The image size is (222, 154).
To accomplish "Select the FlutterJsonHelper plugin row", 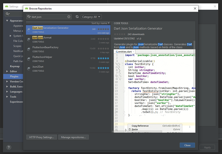I will pyautogui.click(x=68, y=59).
